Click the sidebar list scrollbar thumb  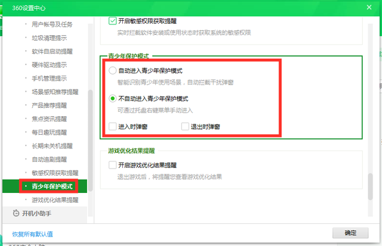90,141
